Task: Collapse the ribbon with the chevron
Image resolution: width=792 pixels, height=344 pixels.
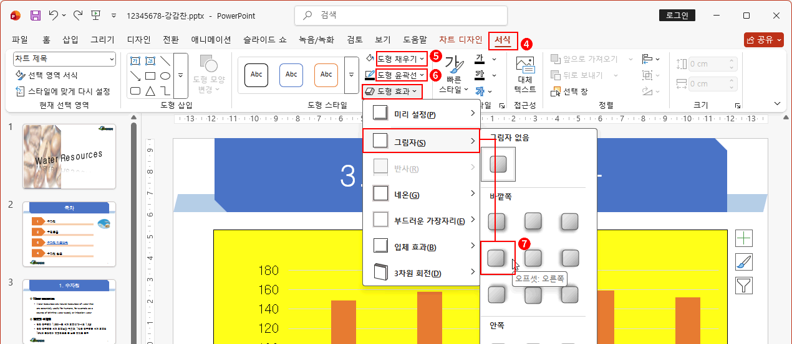Action: (777, 103)
